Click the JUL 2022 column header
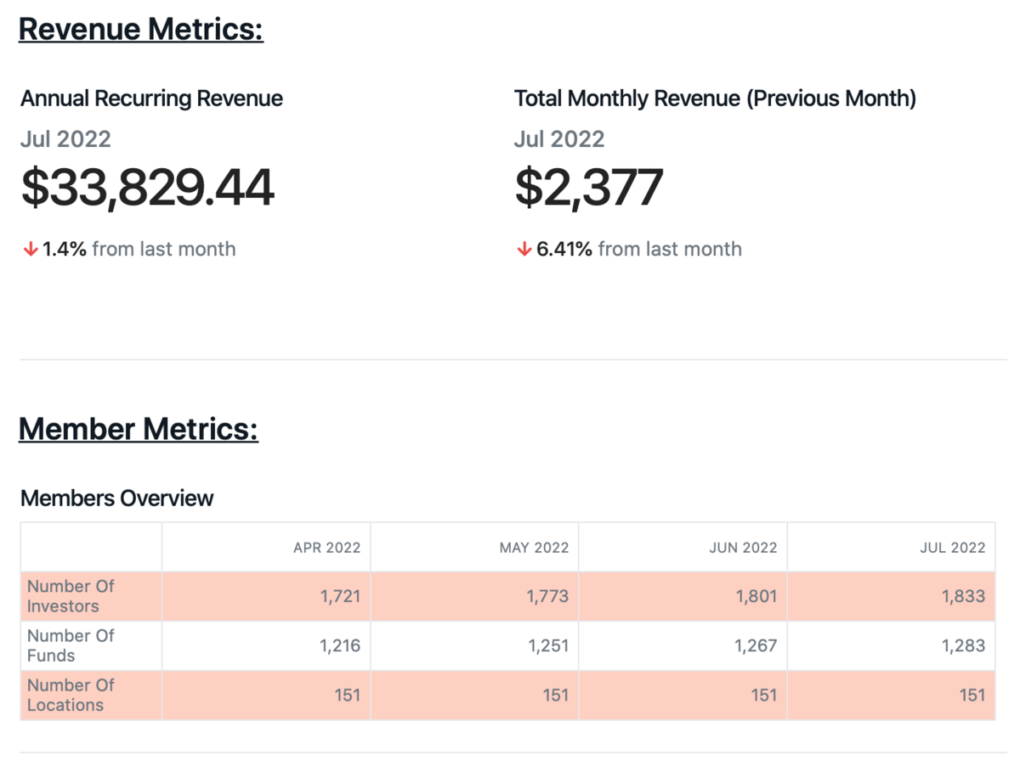 [x=952, y=548]
